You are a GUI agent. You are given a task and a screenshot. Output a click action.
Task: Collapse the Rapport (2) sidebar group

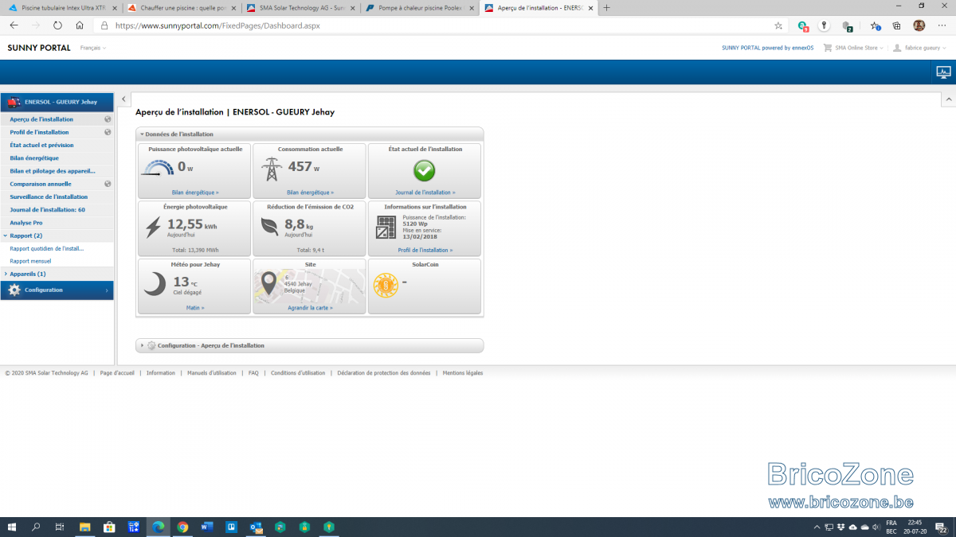point(6,235)
